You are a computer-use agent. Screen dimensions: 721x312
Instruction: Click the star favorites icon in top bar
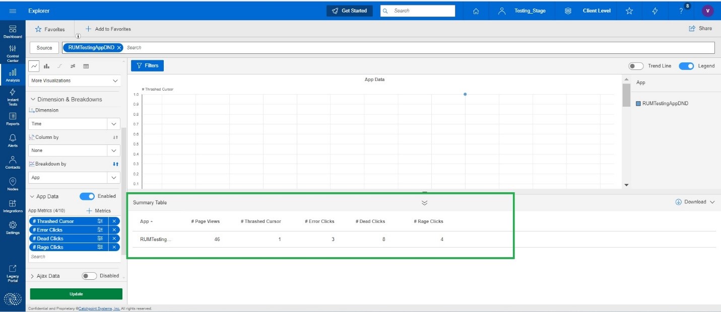click(x=629, y=11)
